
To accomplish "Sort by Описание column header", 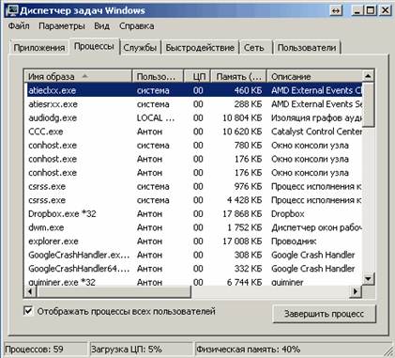I will point(314,76).
